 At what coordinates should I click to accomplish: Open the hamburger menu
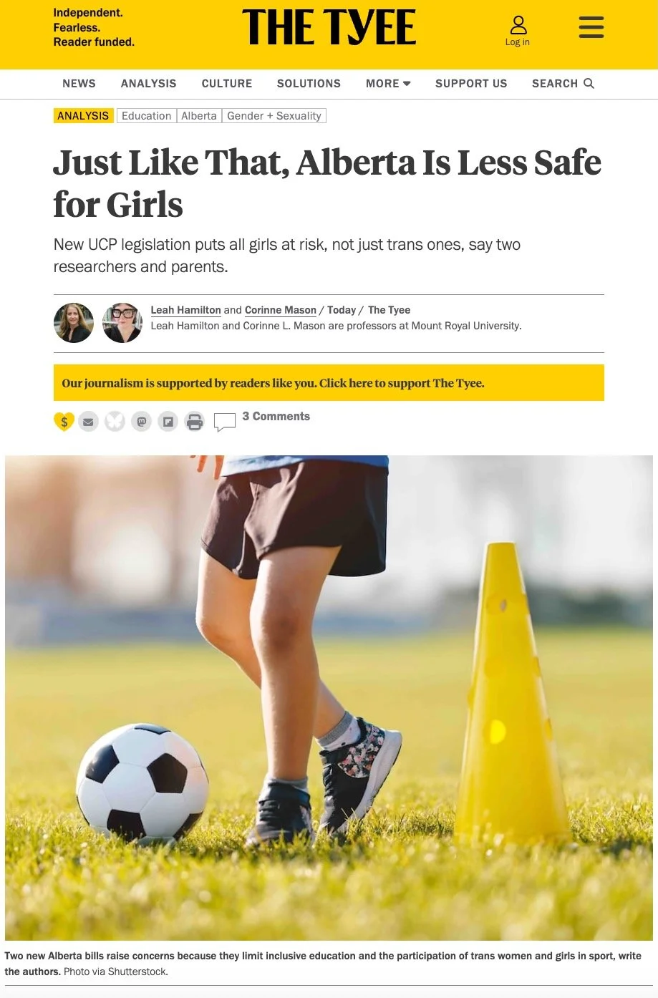point(591,27)
